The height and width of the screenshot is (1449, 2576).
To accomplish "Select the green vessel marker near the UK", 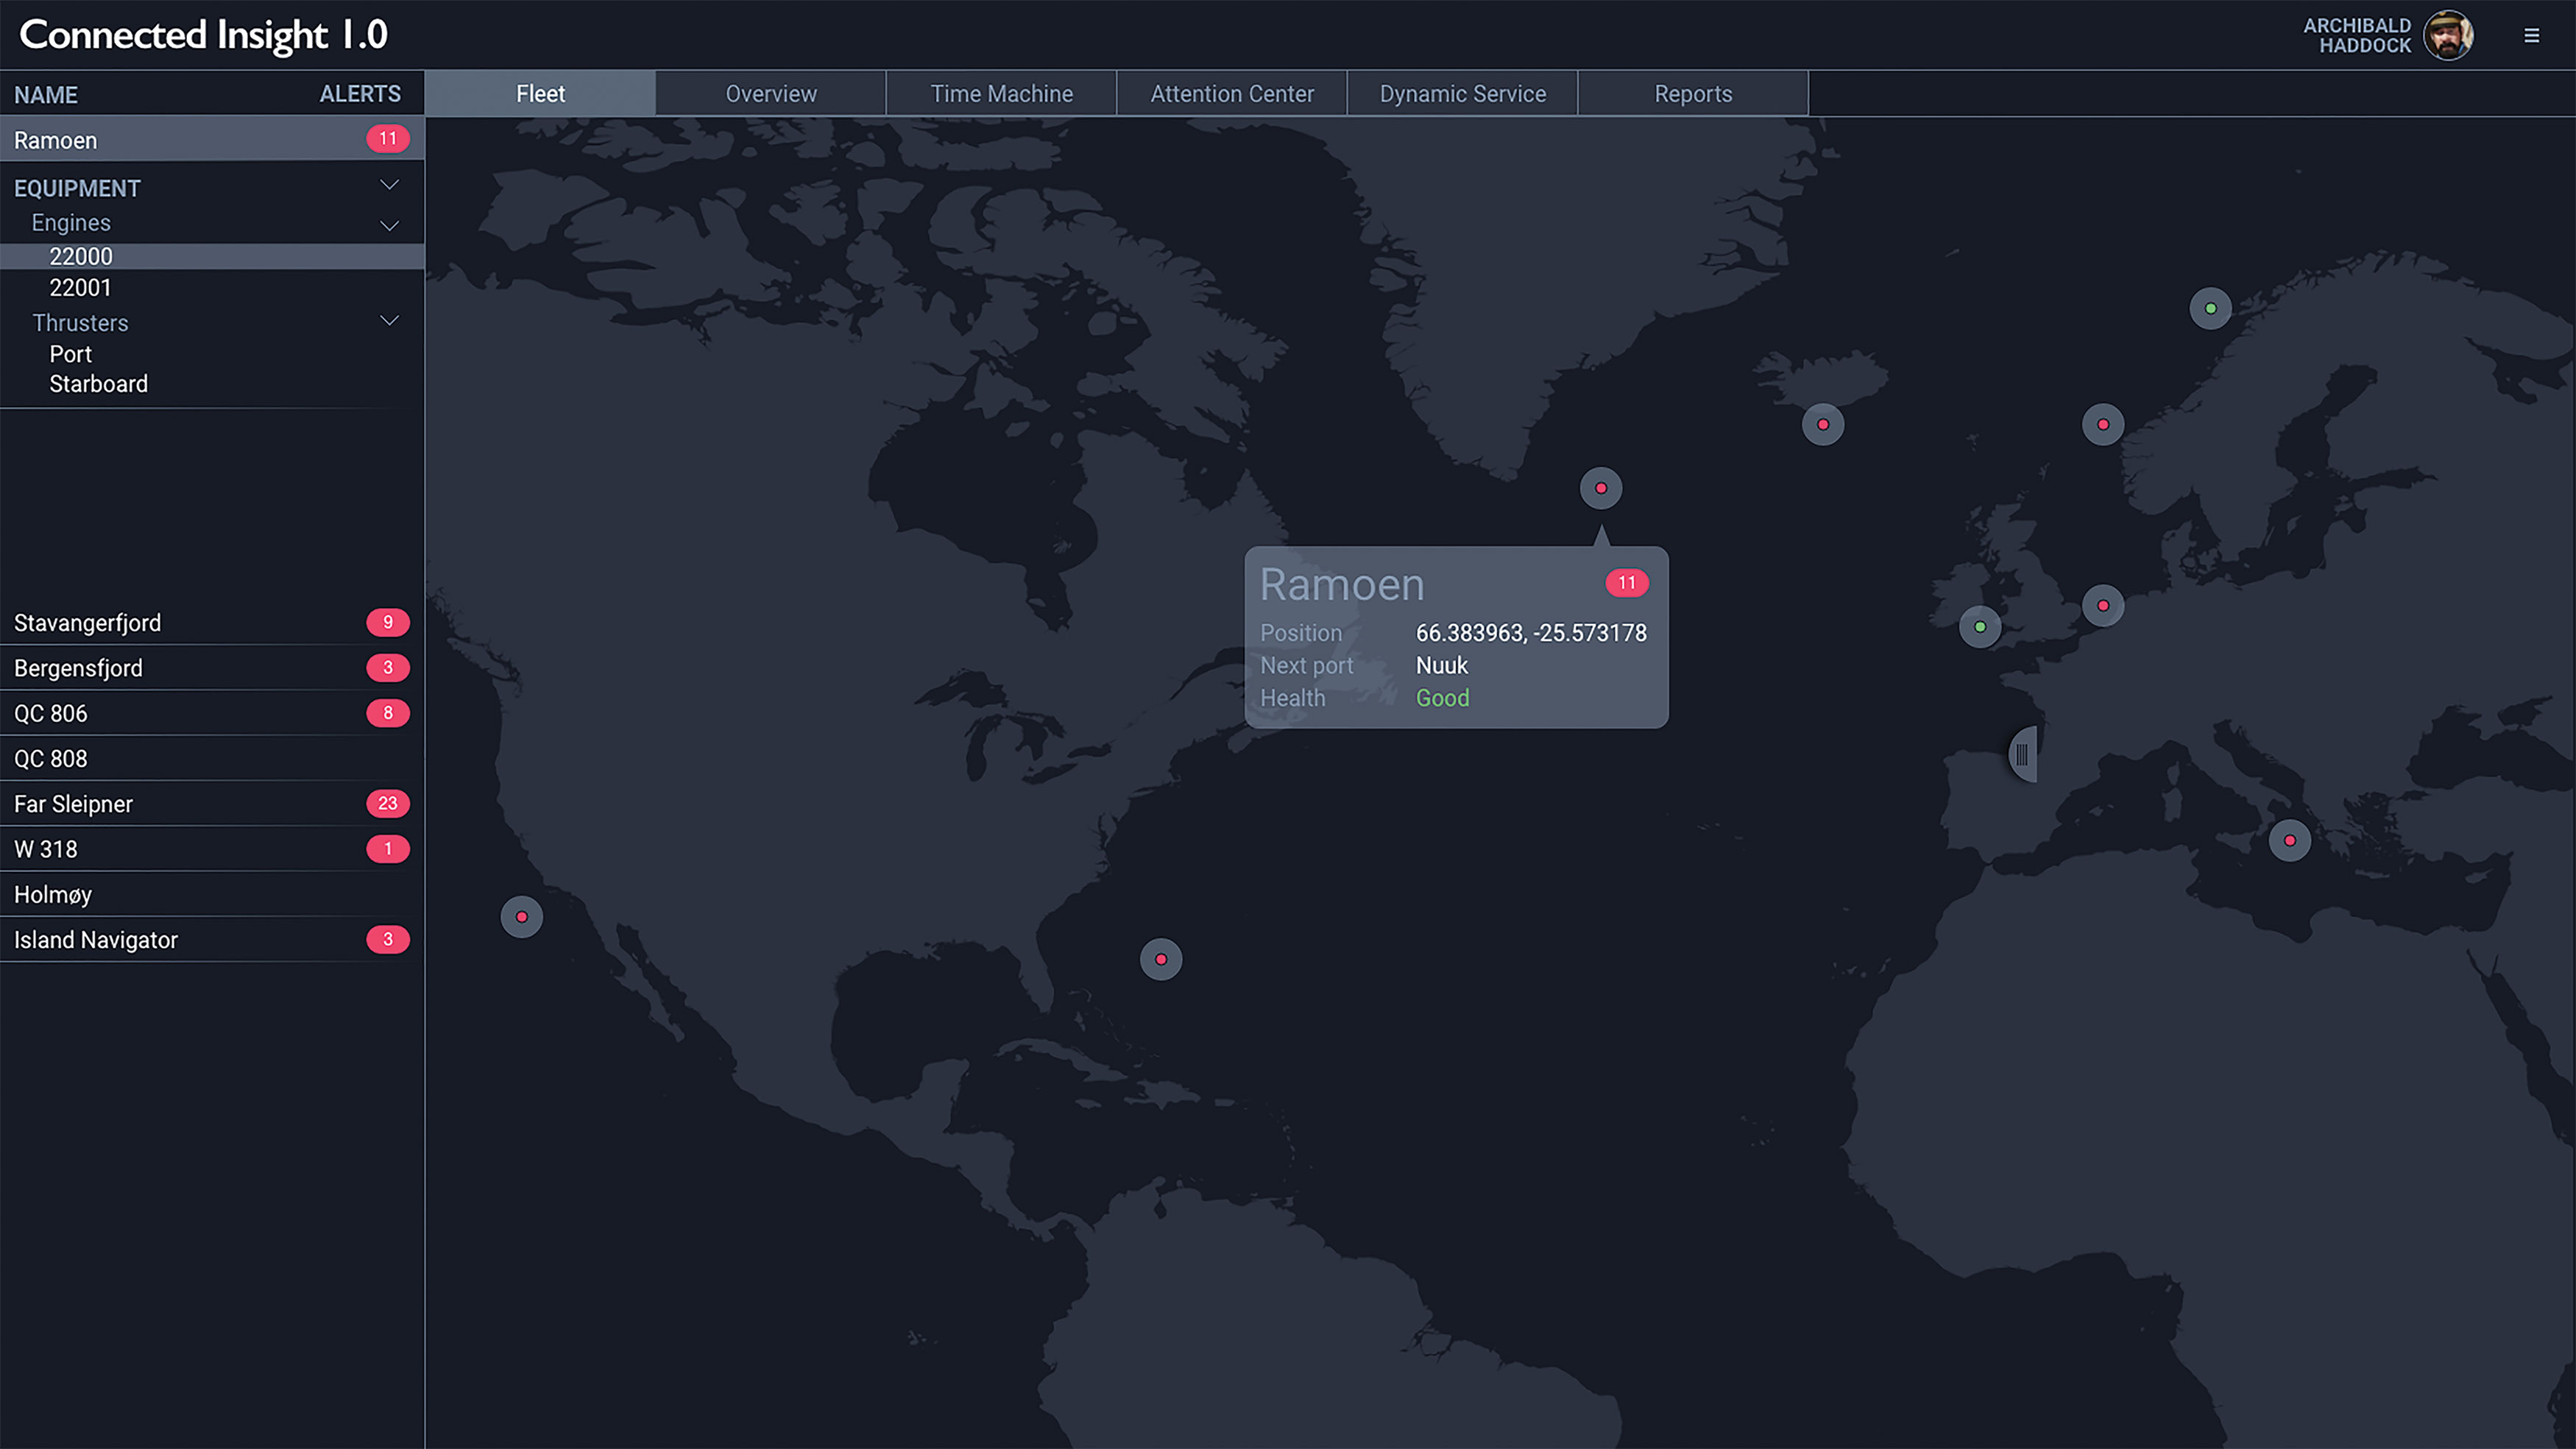I will (1980, 626).
